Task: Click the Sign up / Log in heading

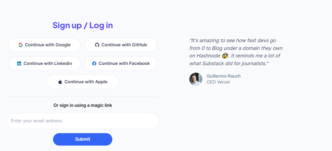Action: [83, 25]
